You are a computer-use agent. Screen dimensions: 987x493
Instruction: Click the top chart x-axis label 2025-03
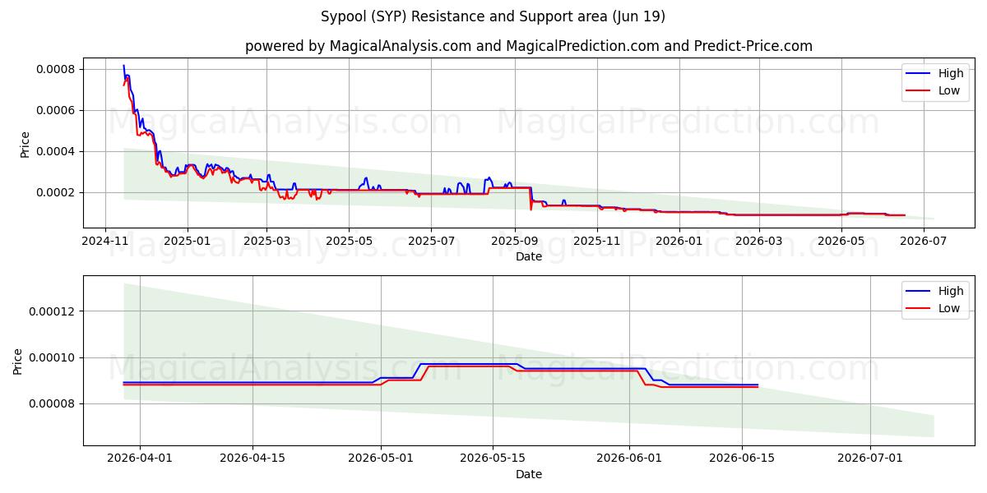(x=266, y=241)
